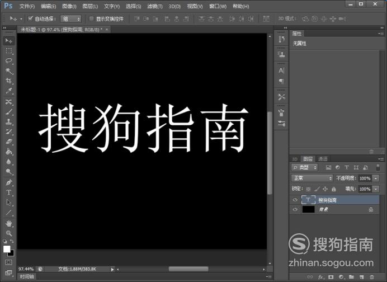This screenshot has width=387, height=282.
Task: Delete the selected layer
Action: coord(372,277)
